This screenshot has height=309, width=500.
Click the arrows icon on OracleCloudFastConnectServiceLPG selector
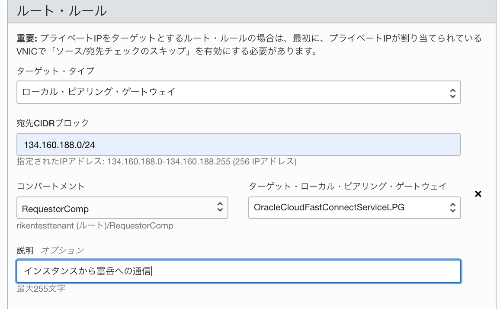tap(452, 207)
